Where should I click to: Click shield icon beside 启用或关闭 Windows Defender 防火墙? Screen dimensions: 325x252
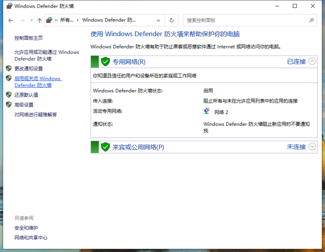(9, 78)
